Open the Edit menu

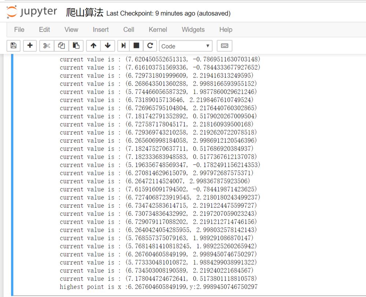pos(44,30)
